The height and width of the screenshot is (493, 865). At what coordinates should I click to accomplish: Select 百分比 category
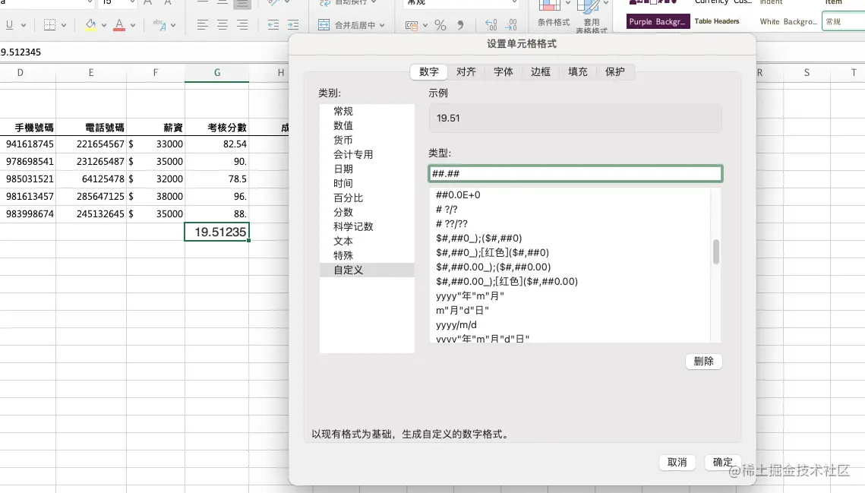point(367,198)
